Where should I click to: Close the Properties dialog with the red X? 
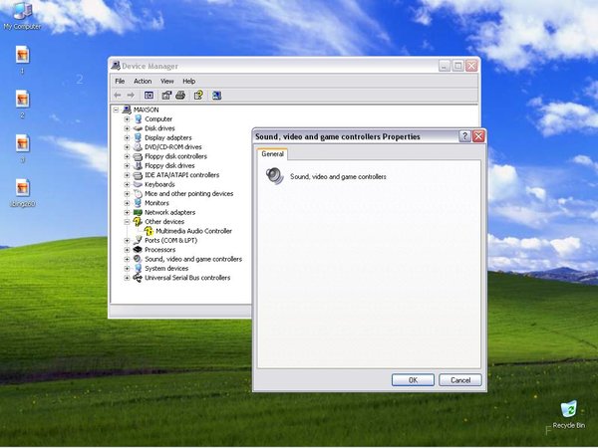[x=478, y=136]
